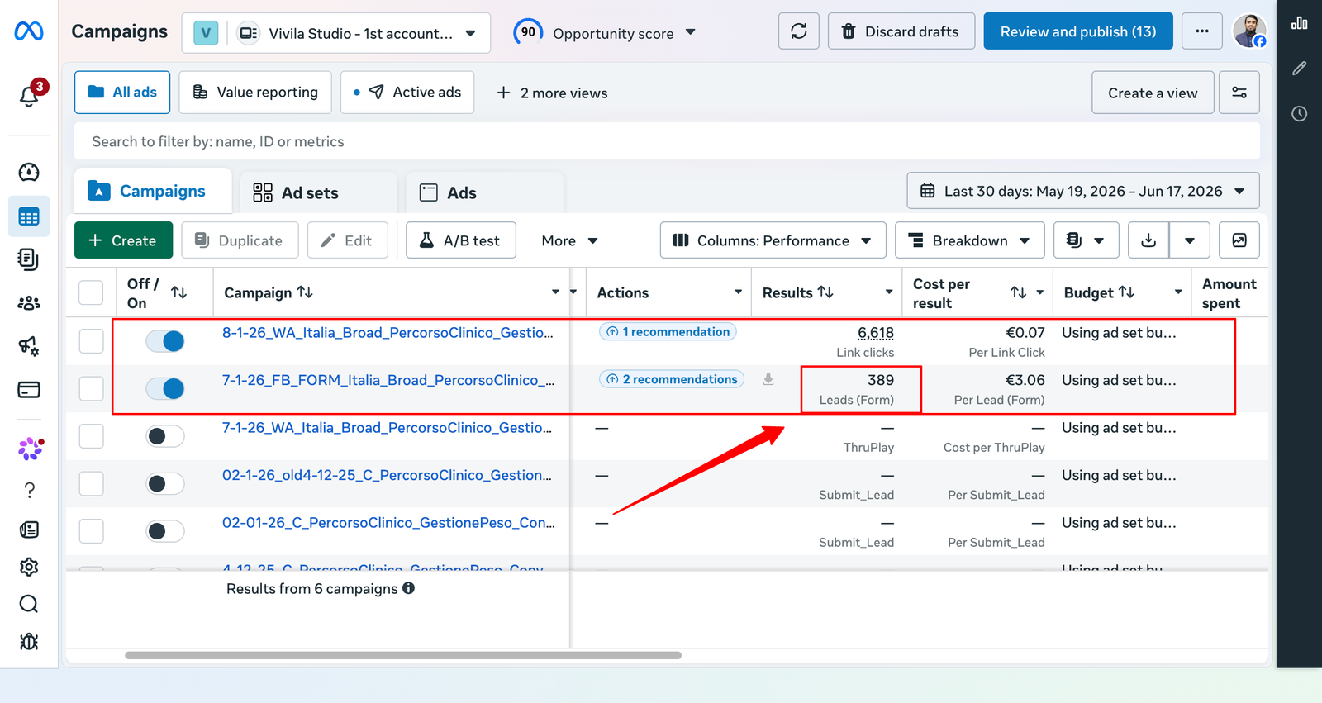Open Advertising settings megaphone icon

point(29,346)
